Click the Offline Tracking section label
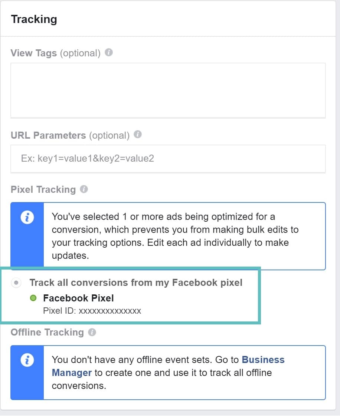The image size is (340, 416). [x=48, y=332]
